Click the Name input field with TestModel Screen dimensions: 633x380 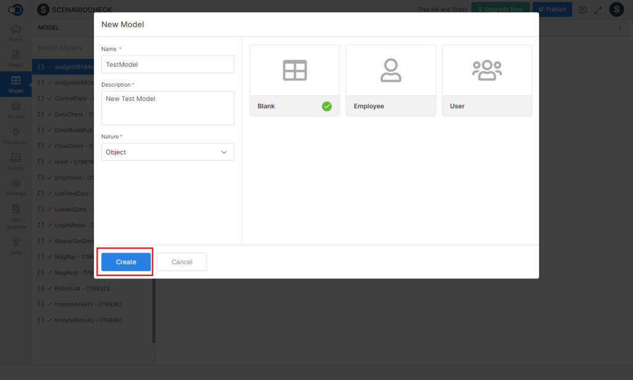click(x=168, y=64)
